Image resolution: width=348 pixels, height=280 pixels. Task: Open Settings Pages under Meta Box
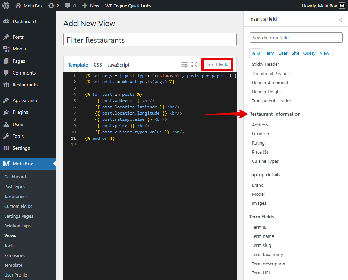21,216
